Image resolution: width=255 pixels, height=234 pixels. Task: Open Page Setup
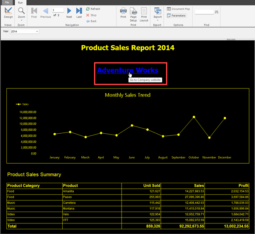133,15
